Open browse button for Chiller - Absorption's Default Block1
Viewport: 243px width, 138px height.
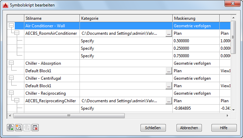pyautogui.click(x=168, y=71)
